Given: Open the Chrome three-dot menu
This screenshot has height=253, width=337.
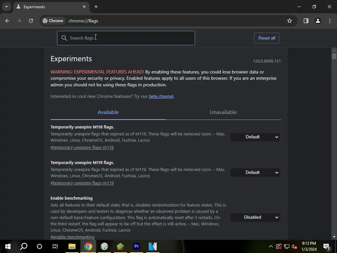Looking at the screenshot, I should pyautogui.click(x=330, y=21).
